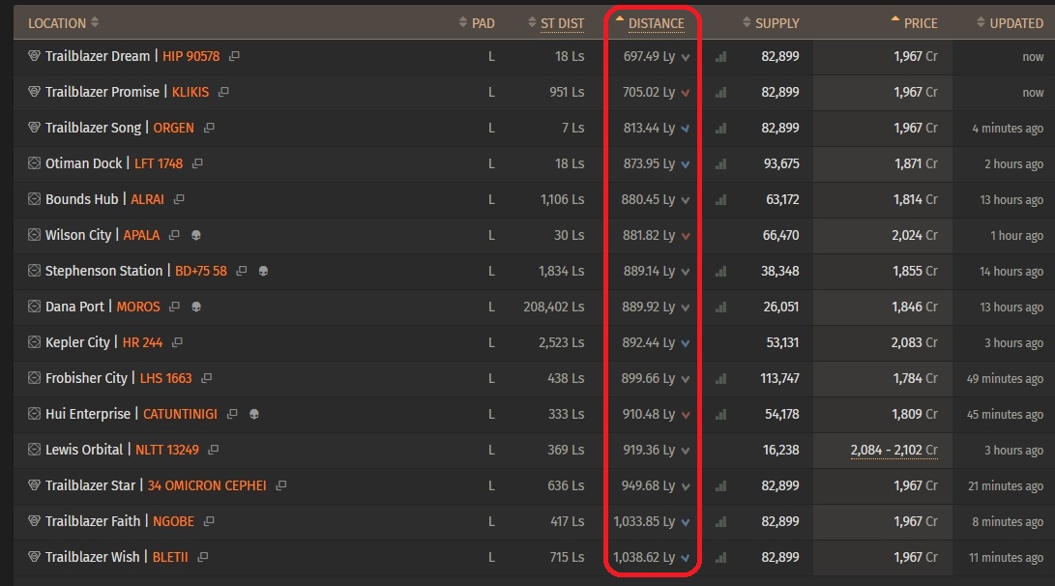Sort table by Pad column

tap(477, 23)
